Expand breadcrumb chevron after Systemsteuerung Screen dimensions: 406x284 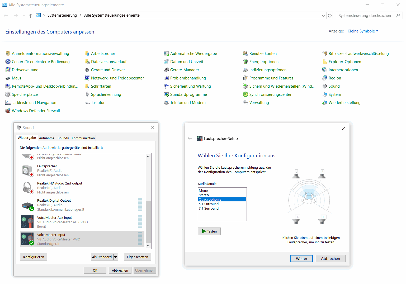point(81,15)
